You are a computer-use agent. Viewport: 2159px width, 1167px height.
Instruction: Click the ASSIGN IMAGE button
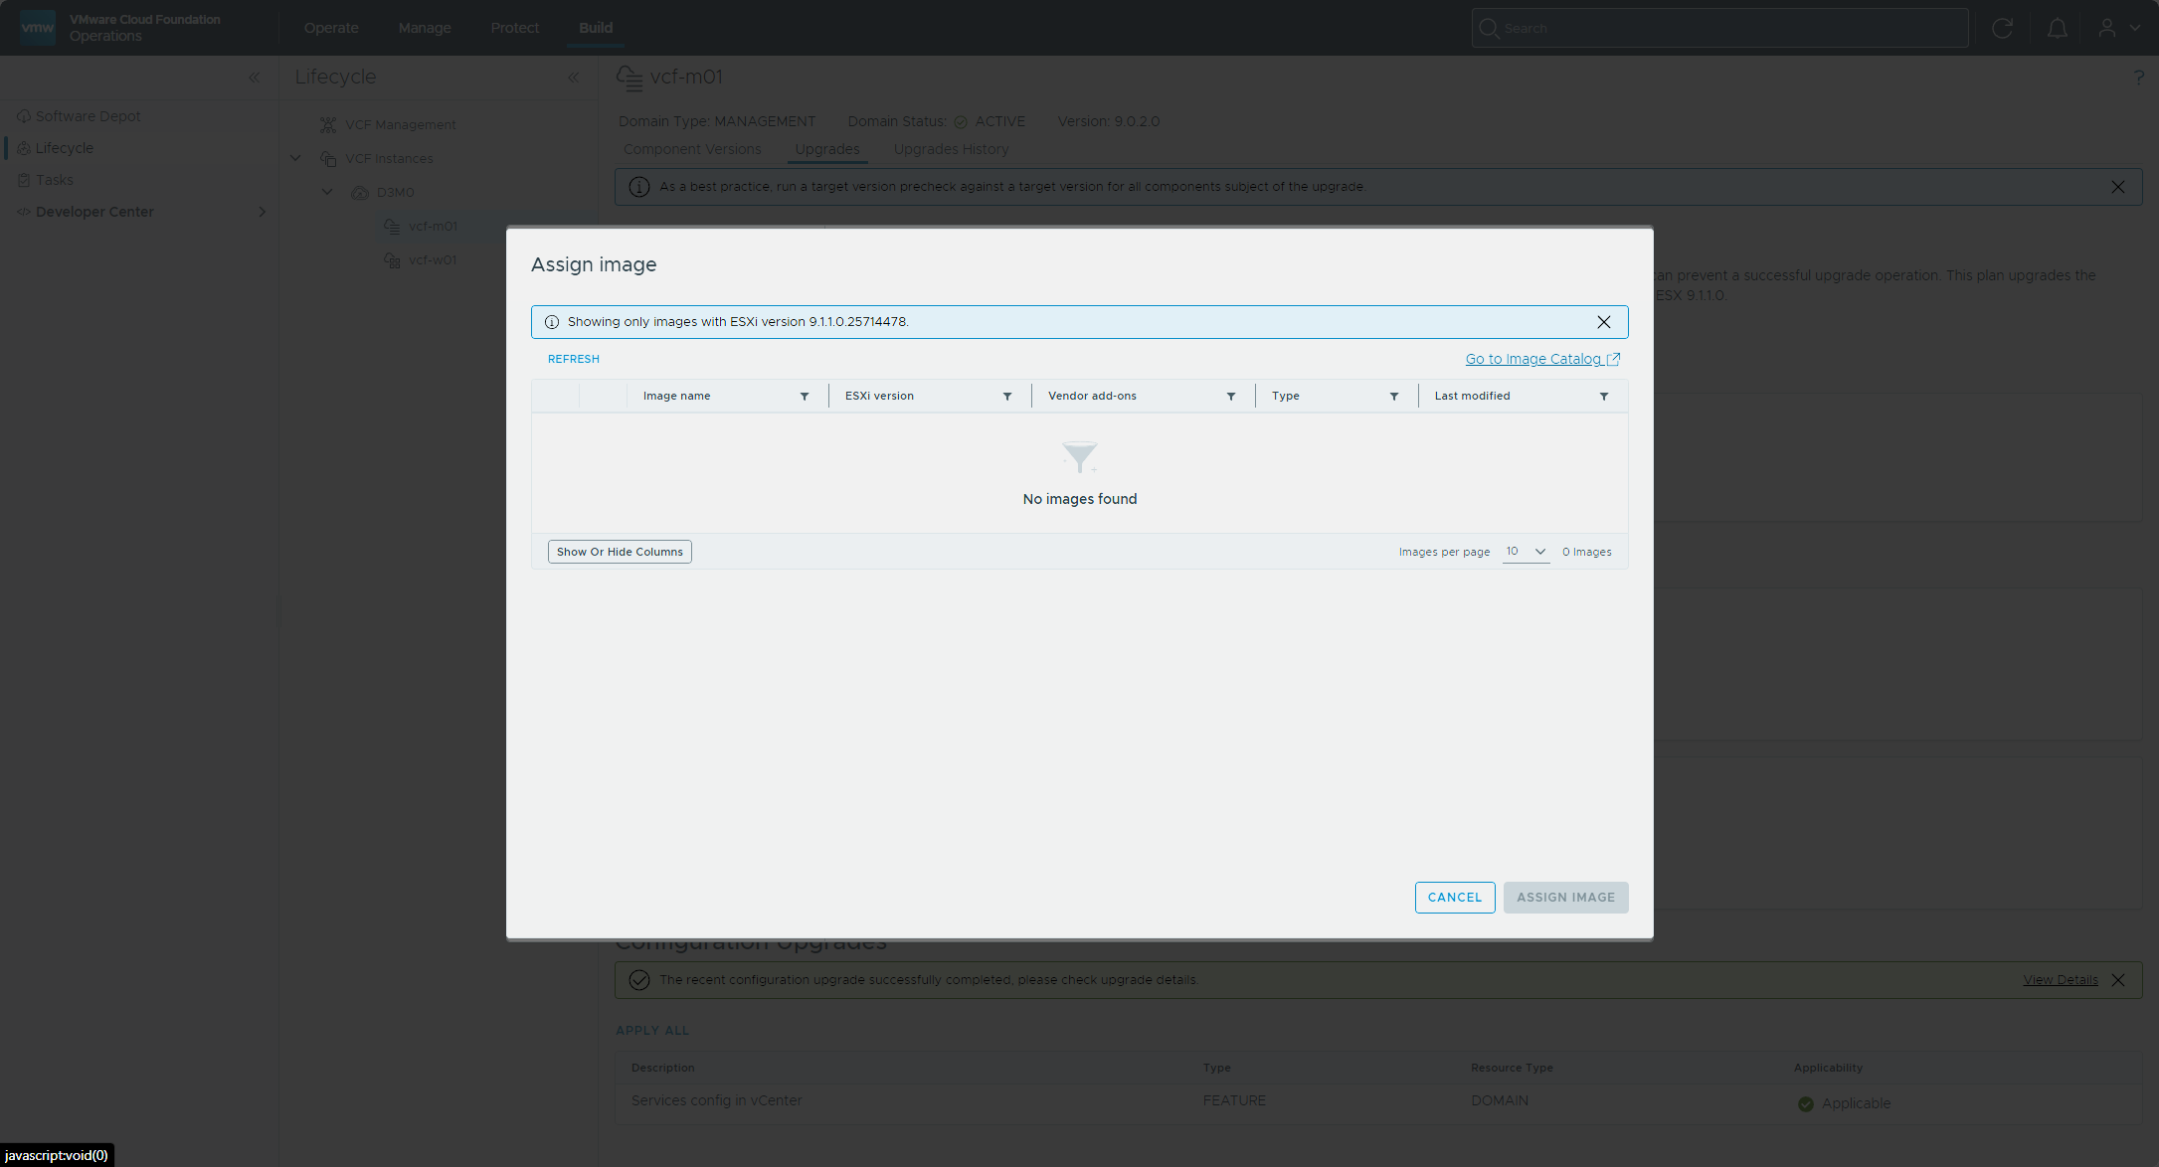(1566, 898)
